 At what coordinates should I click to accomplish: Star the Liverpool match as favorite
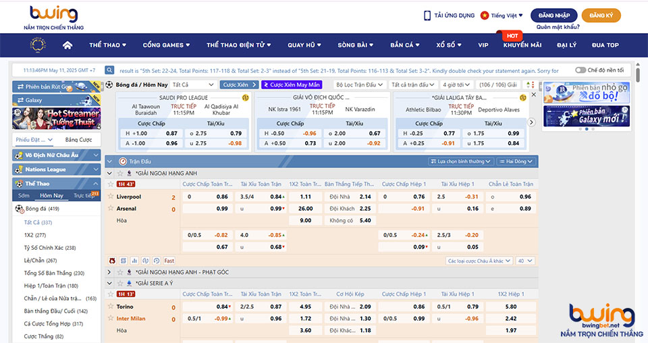tap(111, 196)
